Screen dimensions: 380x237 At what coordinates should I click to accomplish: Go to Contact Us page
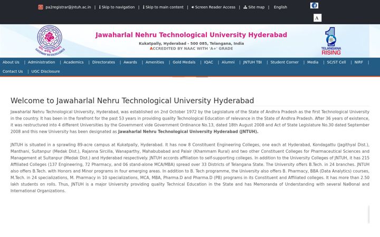click(13, 71)
